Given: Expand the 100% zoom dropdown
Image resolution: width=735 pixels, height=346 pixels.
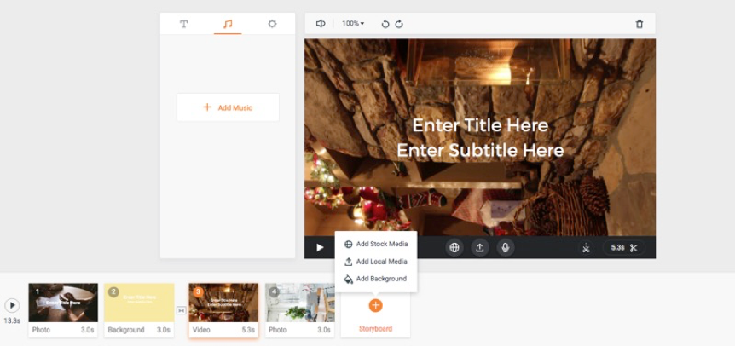Looking at the screenshot, I should pos(353,24).
